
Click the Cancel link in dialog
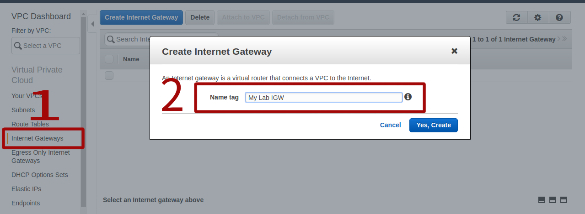[x=390, y=125]
